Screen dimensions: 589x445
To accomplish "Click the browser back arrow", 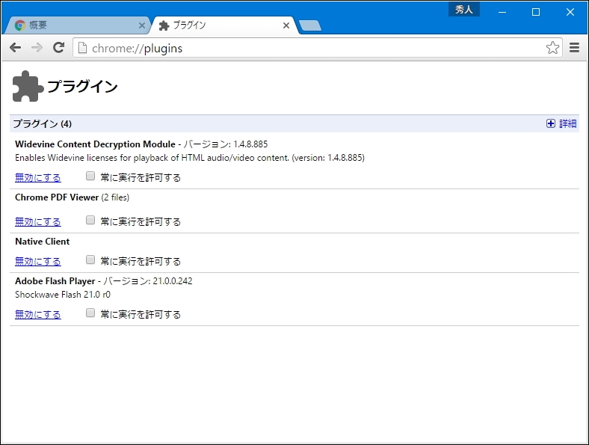I will (16, 48).
